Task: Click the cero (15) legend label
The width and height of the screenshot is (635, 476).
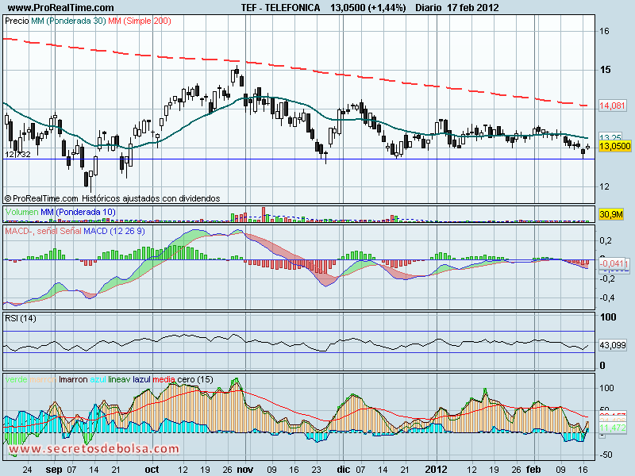Action: pos(195,379)
